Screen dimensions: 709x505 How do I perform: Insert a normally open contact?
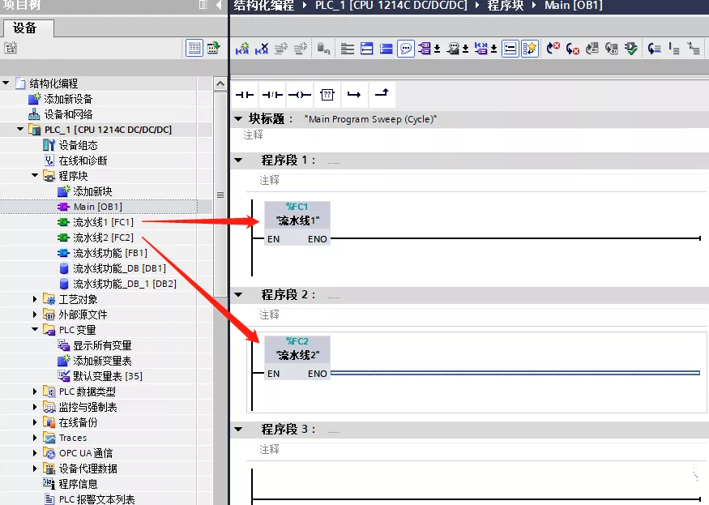(245, 95)
